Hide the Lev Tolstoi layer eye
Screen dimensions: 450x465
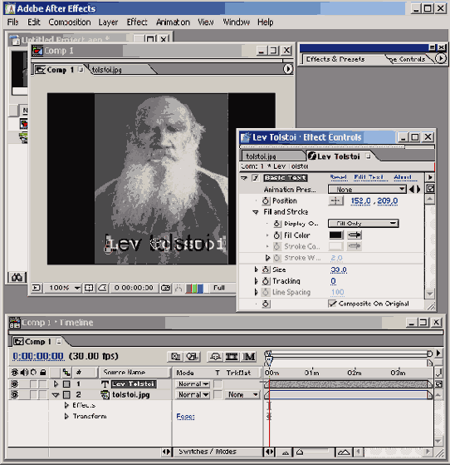click(14, 384)
